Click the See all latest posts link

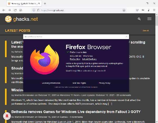[146, 31]
